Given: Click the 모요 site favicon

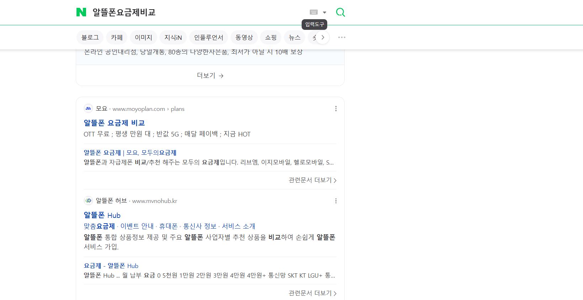Looking at the screenshot, I should pyautogui.click(x=88, y=109).
